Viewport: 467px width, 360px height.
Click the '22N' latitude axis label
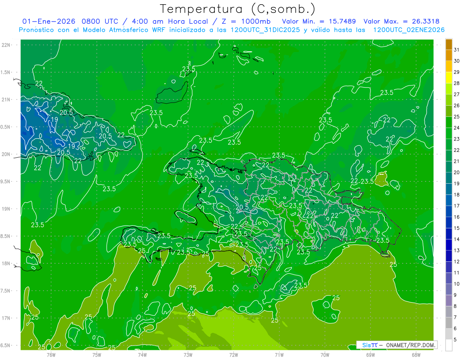(x=6, y=45)
